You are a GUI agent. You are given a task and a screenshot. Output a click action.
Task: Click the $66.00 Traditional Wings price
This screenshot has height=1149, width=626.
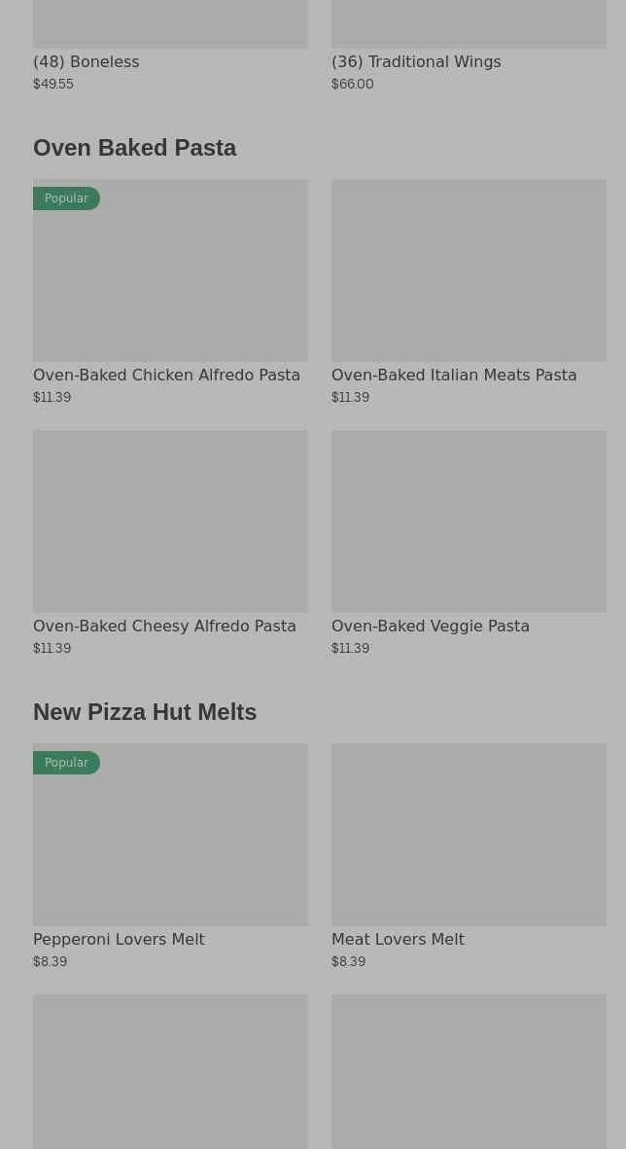[352, 84]
